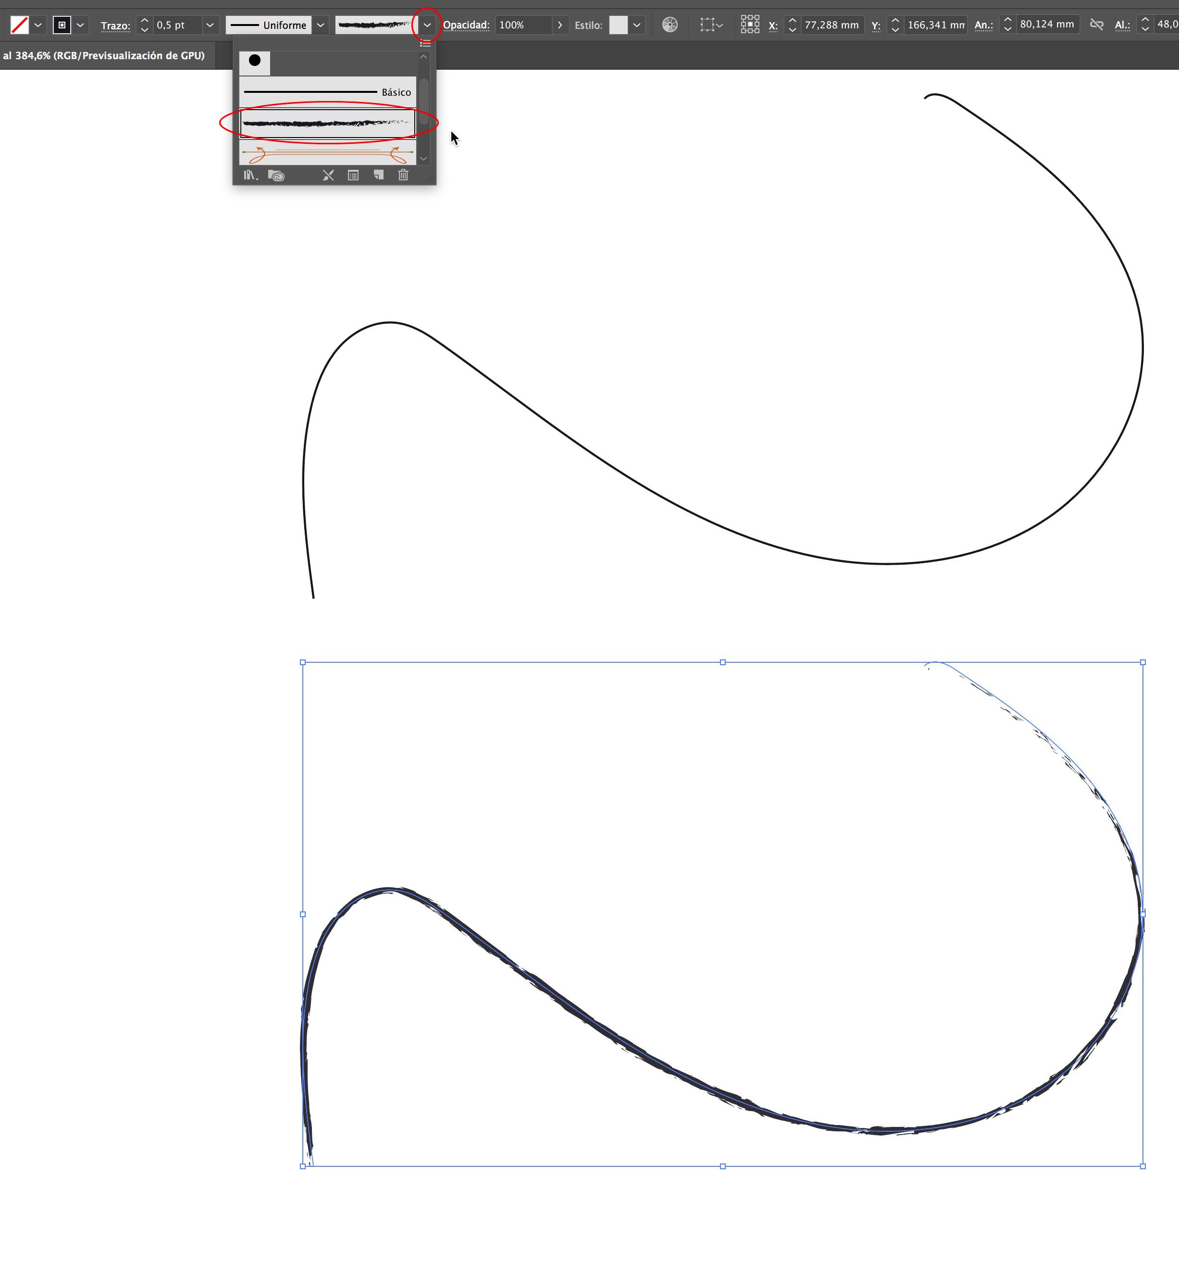Click the delete brush trash icon

(x=403, y=175)
